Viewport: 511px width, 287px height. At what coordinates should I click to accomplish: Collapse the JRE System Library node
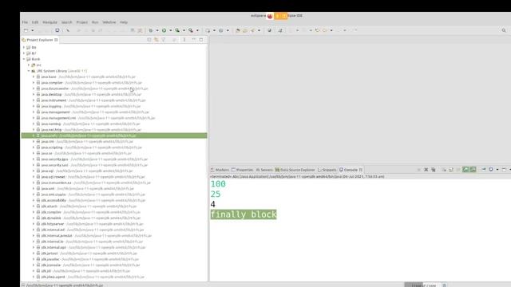click(29, 71)
